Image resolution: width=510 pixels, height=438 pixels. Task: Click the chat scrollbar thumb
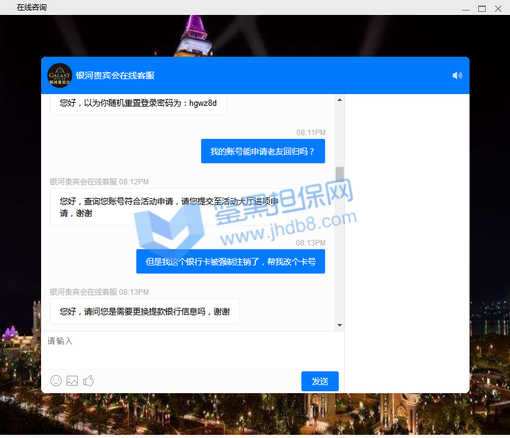(x=339, y=174)
